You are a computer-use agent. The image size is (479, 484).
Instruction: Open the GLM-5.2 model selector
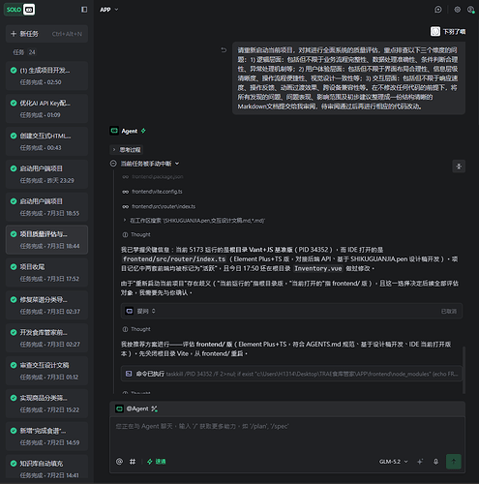click(x=393, y=462)
